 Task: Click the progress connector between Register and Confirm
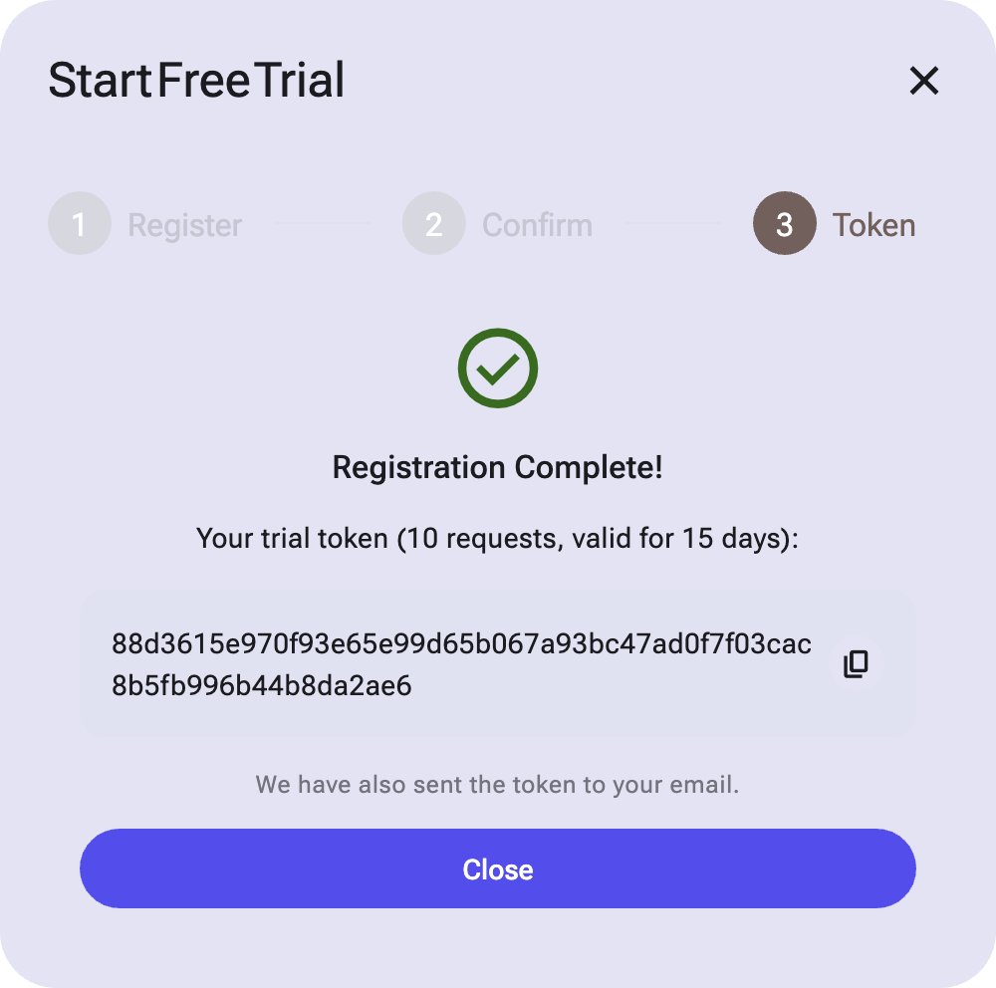click(x=321, y=223)
